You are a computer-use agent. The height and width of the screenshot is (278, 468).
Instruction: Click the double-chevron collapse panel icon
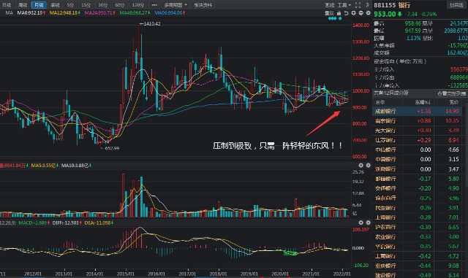click(x=367, y=5)
